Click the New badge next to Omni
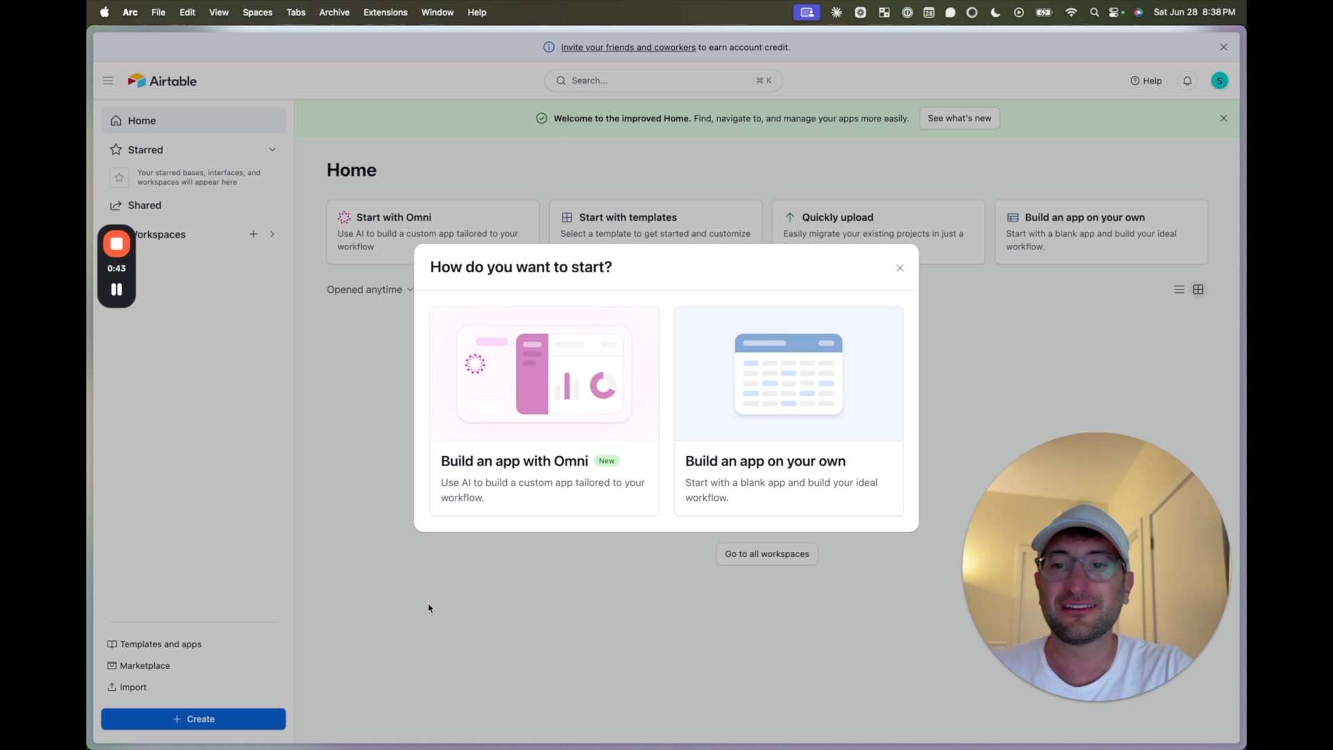Image resolution: width=1333 pixels, height=750 pixels. pyautogui.click(x=607, y=461)
